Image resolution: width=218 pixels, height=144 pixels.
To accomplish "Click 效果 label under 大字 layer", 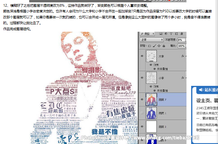I will tap(156, 65).
